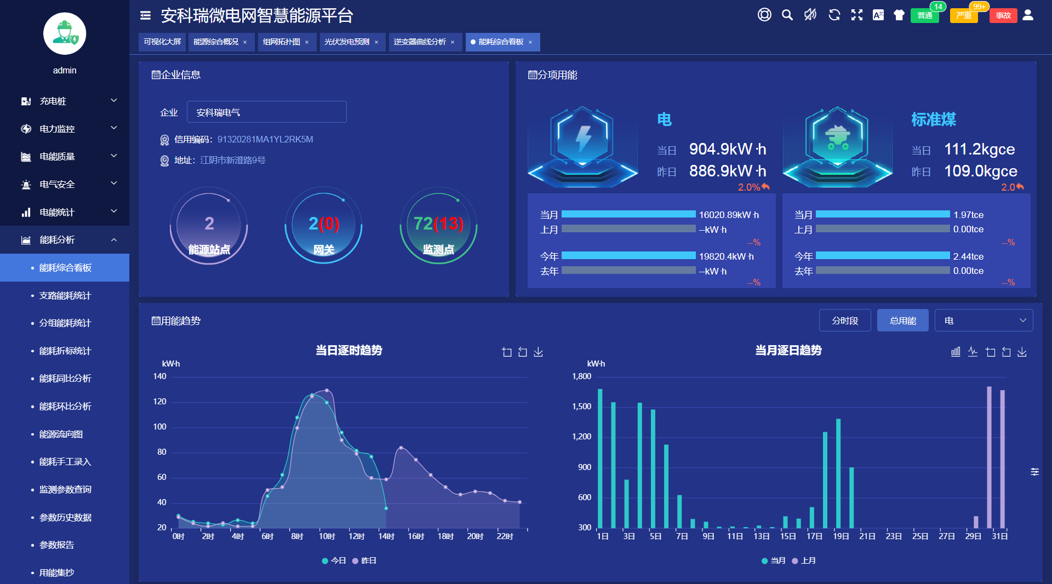This screenshot has width=1052, height=584.
Task: Open the 电 energy type dropdown
Action: [984, 320]
